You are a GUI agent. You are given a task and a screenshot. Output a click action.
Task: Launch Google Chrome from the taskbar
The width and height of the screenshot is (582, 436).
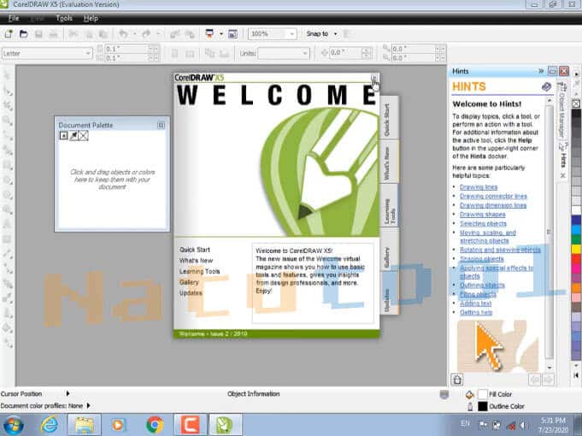pos(155,424)
